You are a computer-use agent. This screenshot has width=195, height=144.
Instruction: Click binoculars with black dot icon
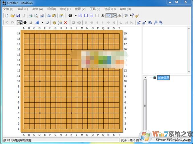[x=144, y=23]
